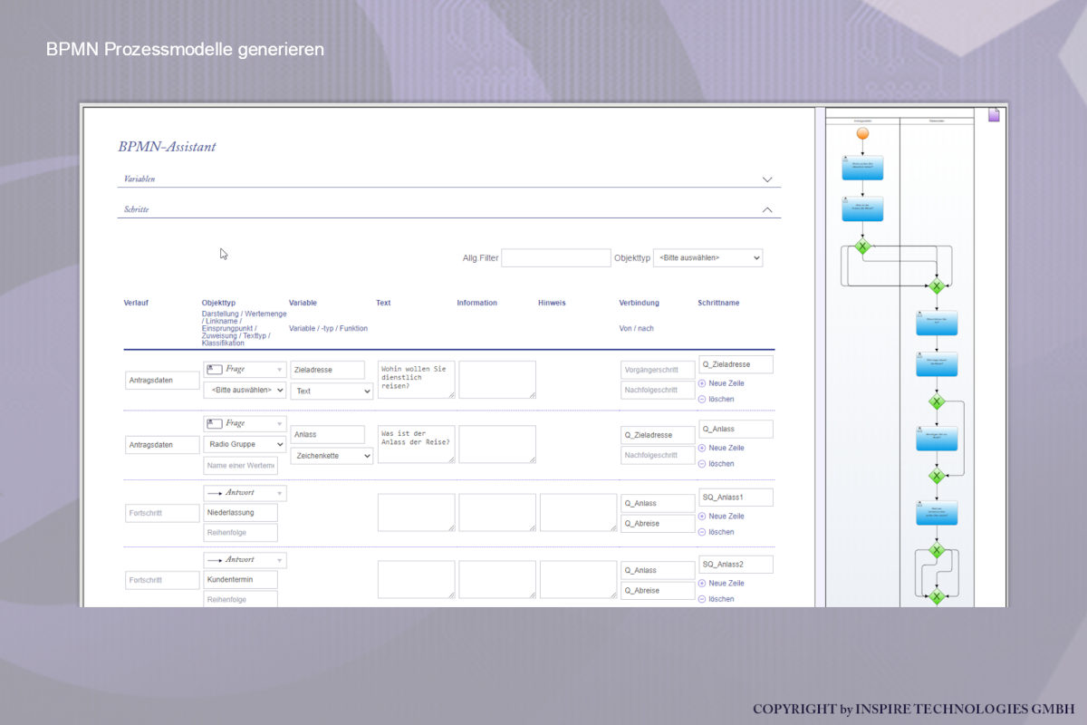1087x725 pixels.
Task: Click the Zieladresse variable name field
Action: click(328, 370)
